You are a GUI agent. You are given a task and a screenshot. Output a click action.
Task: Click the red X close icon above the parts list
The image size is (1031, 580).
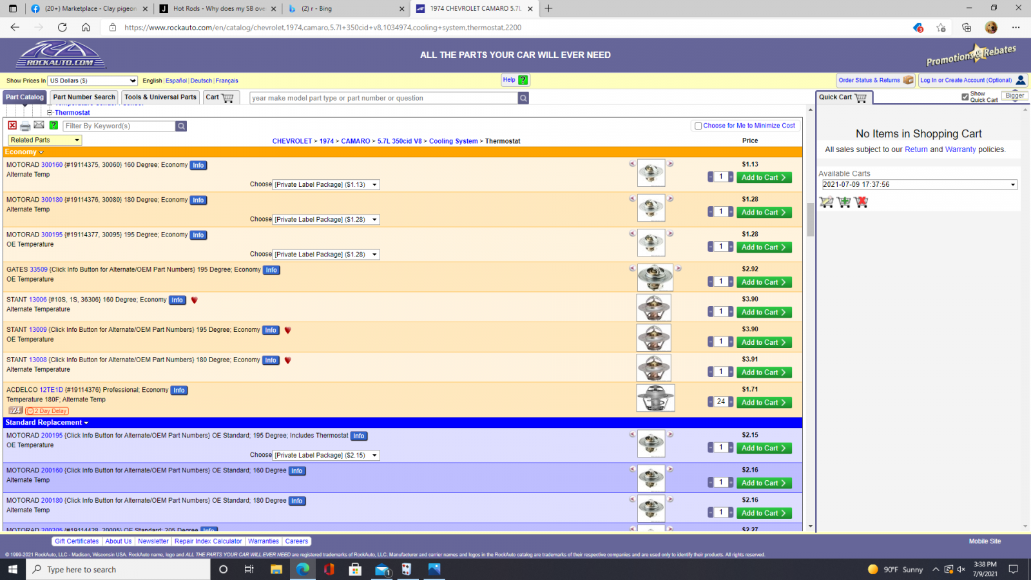[x=12, y=126]
